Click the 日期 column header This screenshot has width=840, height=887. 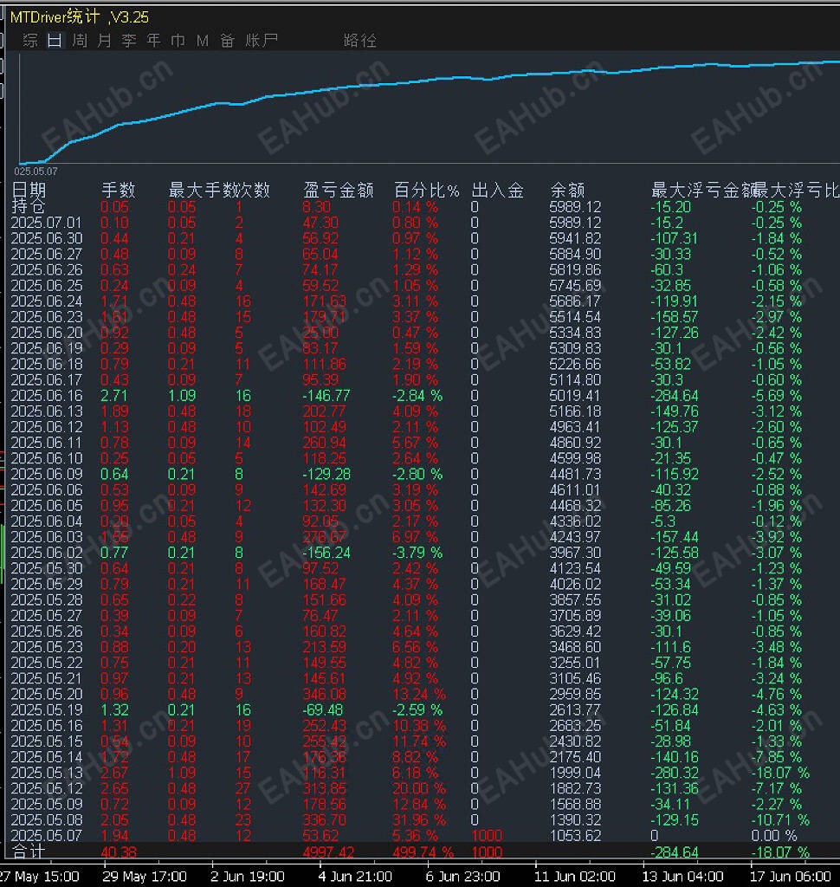(x=29, y=190)
